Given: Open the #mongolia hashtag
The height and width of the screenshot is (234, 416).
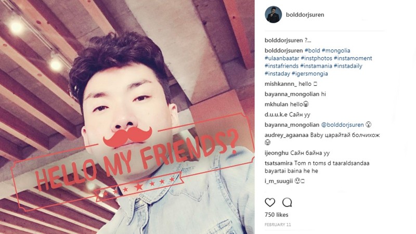Looking at the screenshot, I should [x=336, y=50].
